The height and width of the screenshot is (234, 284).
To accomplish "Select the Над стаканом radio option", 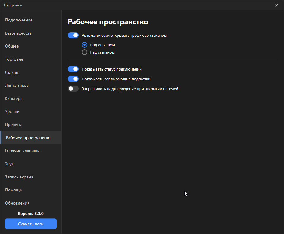I will (x=84, y=52).
